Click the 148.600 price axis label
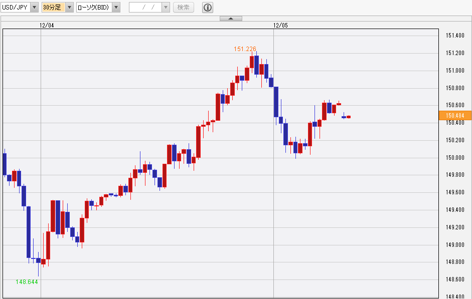 pyautogui.click(x=455, y=279)
